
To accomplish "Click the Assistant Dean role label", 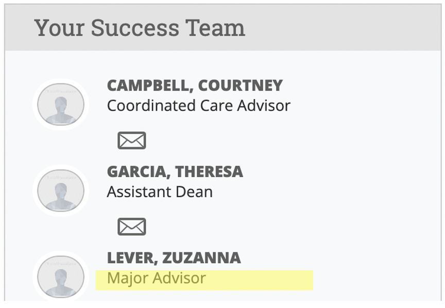I will click(x=160, y=192).
